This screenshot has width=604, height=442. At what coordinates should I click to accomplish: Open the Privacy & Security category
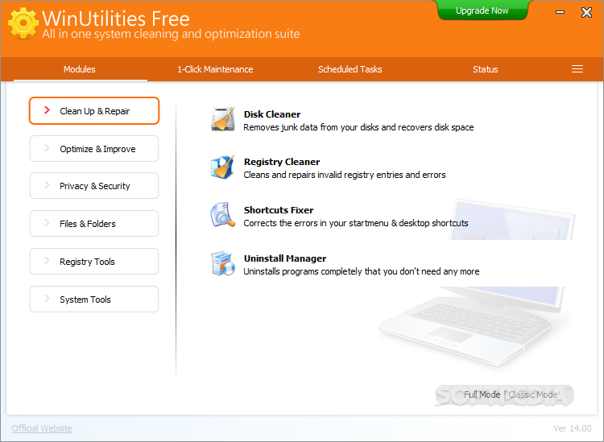point(94,186)
